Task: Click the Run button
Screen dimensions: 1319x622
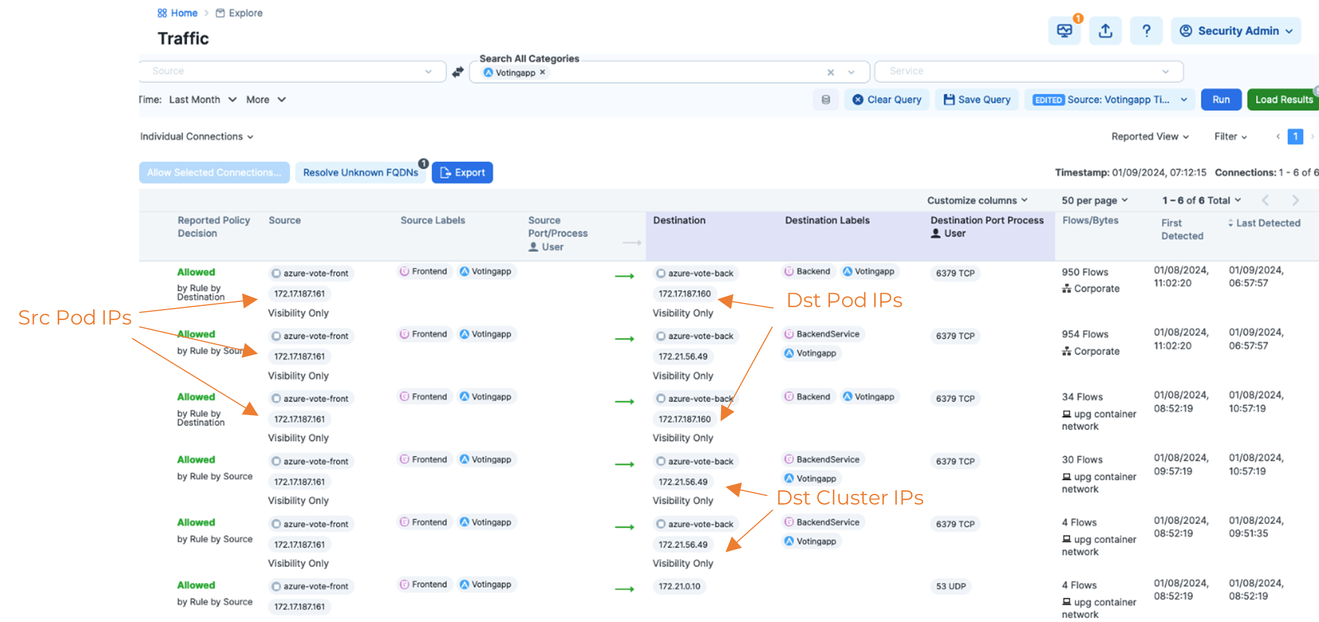Action: pos(1221,100)
